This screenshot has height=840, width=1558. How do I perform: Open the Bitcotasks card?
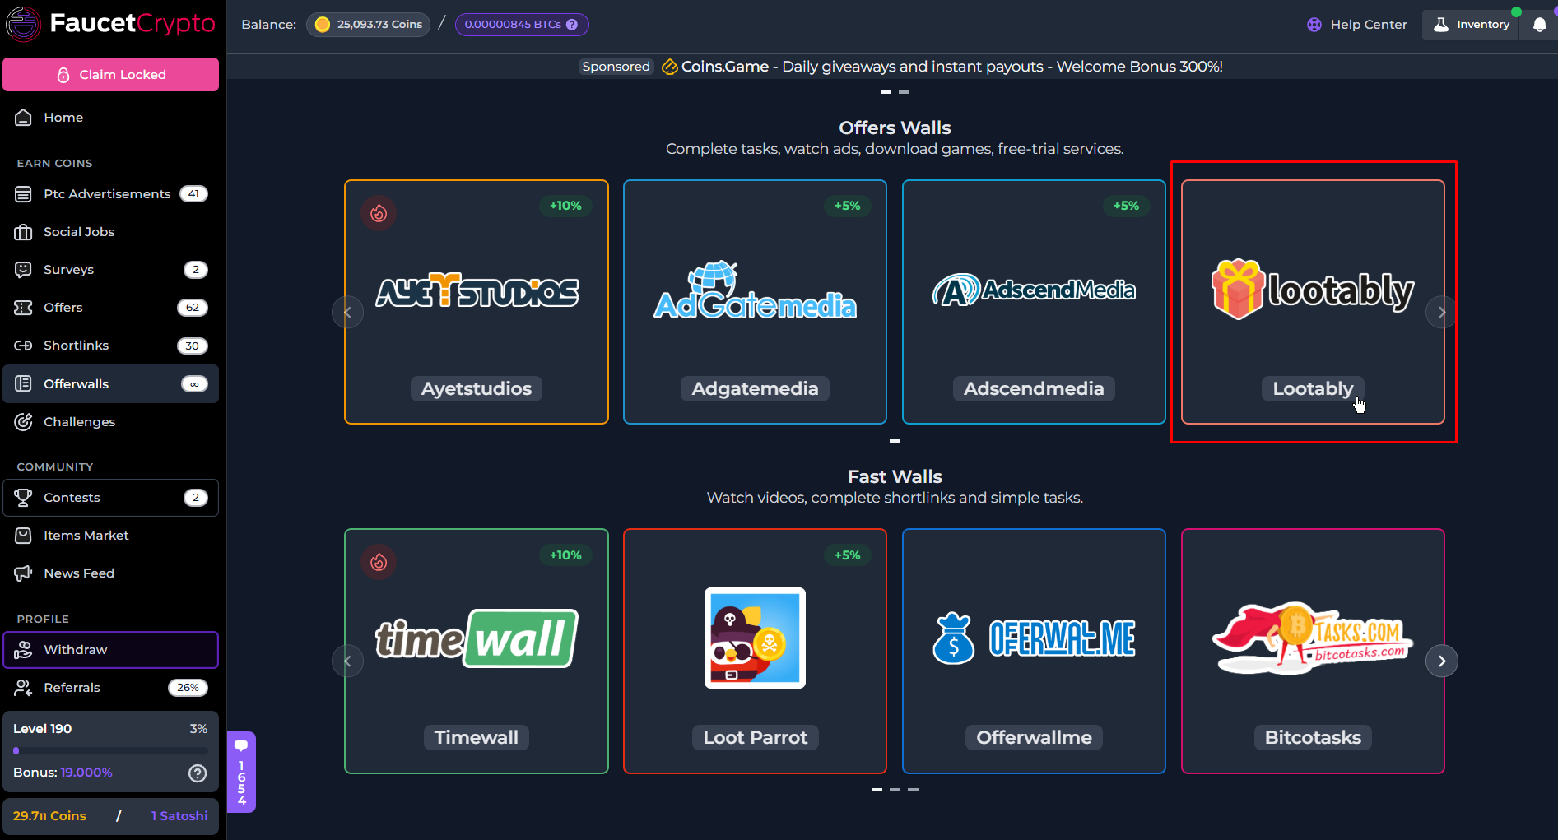coord(1313,651)
